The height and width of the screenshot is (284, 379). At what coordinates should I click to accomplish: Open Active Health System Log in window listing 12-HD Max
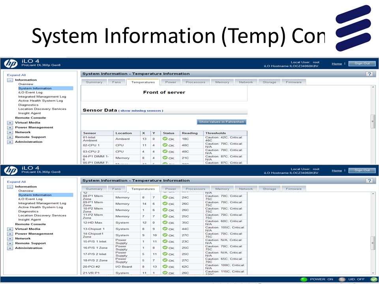pos(40,207)
